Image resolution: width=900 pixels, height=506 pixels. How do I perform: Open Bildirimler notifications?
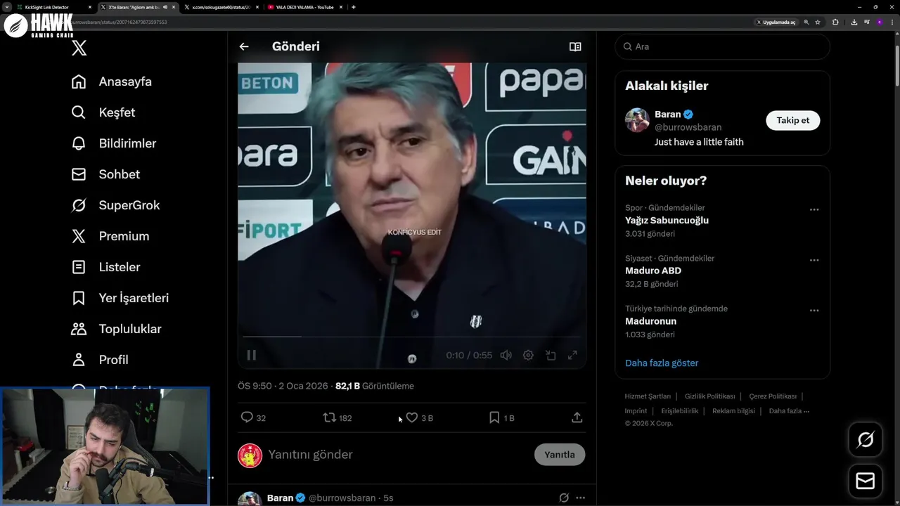(114, 143)
